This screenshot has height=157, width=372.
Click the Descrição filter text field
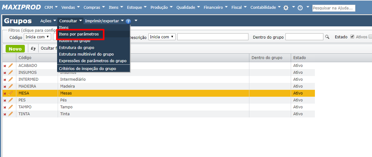pos(213,37)
